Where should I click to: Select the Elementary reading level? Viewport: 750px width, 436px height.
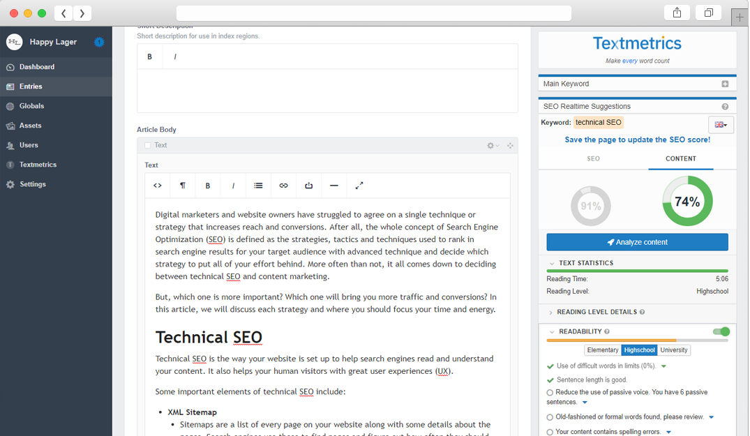(x=603, y=350)
